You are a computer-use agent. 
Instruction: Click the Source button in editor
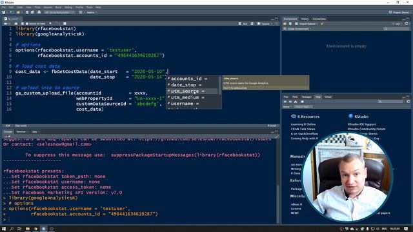(263, 24)
